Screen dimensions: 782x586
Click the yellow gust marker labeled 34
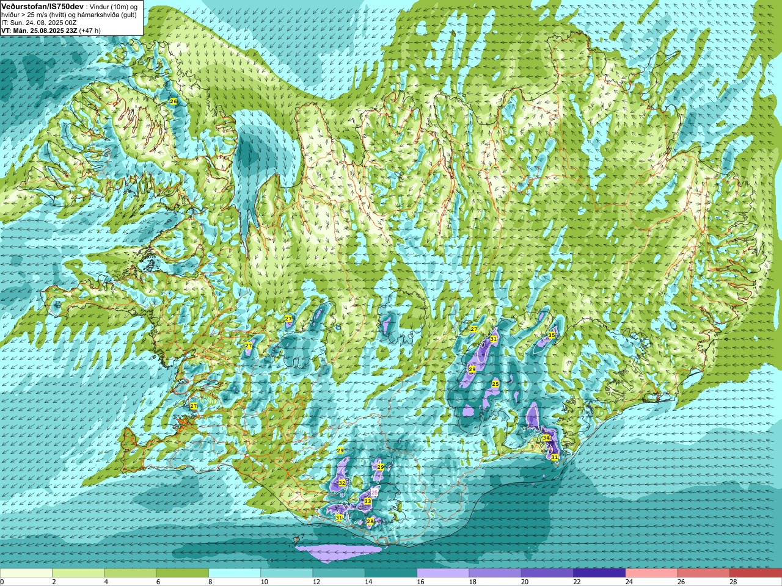click(x=546, y=438)
